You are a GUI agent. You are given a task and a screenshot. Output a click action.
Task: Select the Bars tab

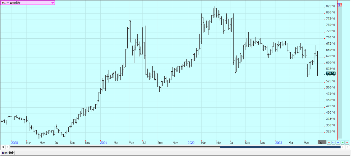point(7,153)
